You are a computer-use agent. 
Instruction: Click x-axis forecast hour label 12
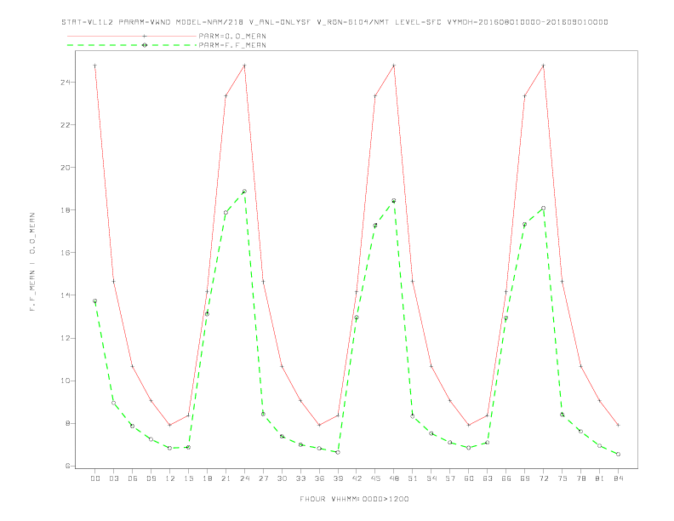click(170, 478)
